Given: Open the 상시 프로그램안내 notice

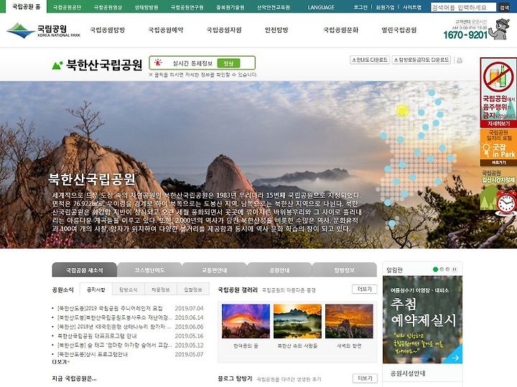Looking at the screenshot, I should [93, 355].
